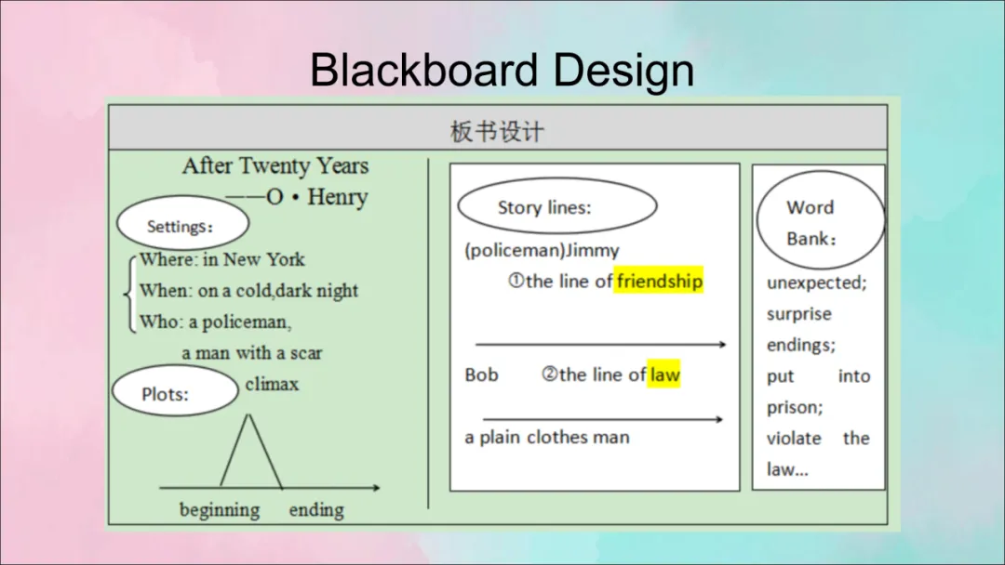Click the text "①the line of"
The height and width of the screenshot is (565, 1005).
[560, 281]
